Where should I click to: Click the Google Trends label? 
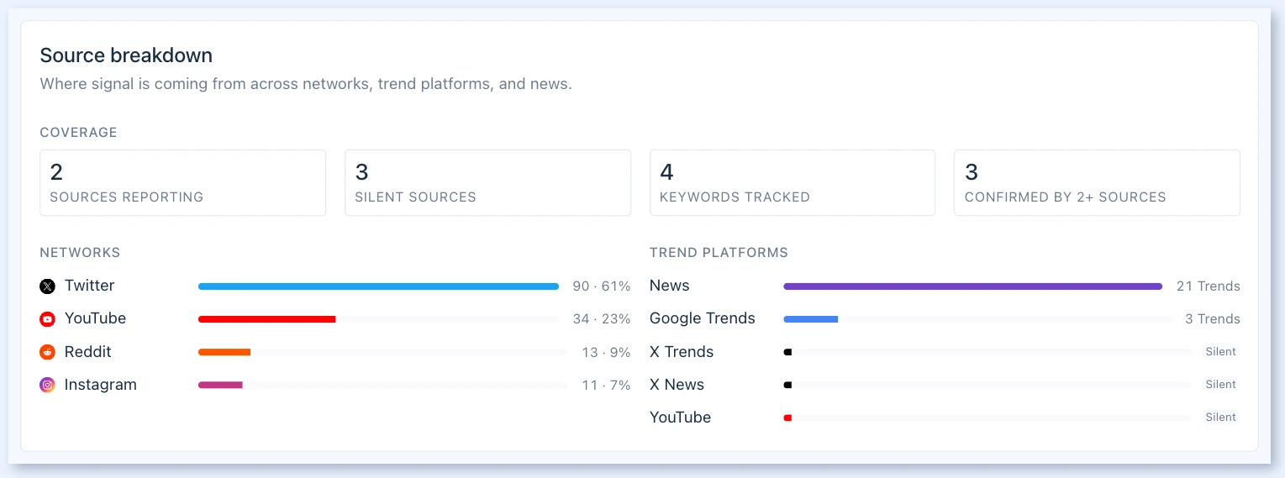click(703, 318)
